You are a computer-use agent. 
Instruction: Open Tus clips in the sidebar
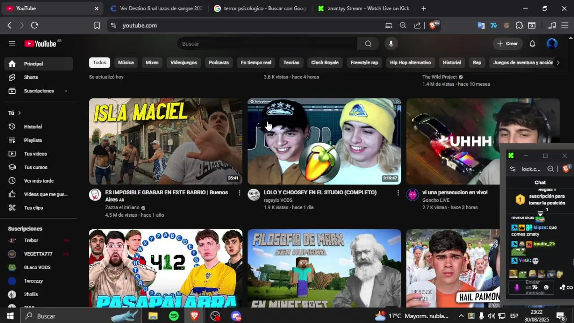tap(39, 207)
